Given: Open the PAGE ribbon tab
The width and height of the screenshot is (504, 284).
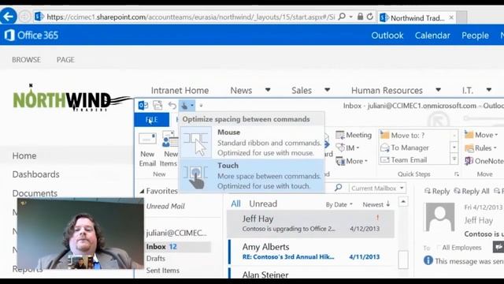Looking at the screenshot, I should (65, 60).
